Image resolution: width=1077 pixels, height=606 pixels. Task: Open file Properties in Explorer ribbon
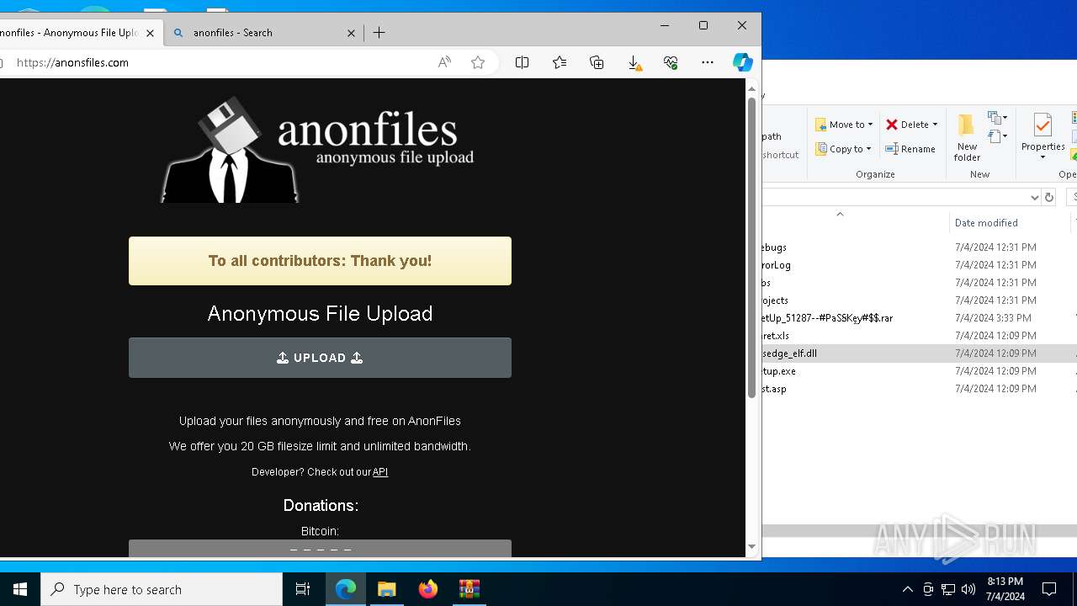tap(1043, 131)
